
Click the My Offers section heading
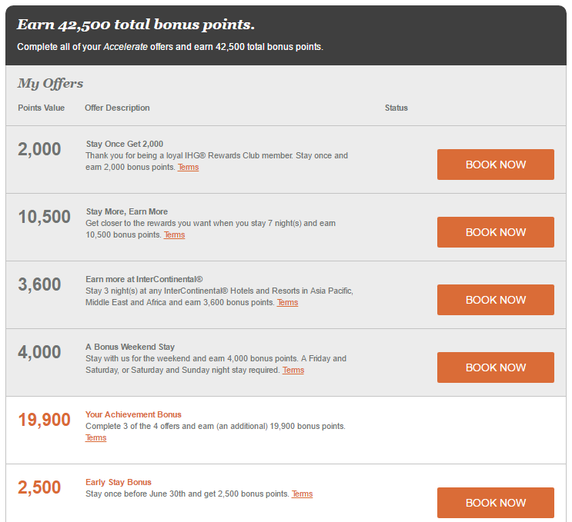tap(50, 84)
